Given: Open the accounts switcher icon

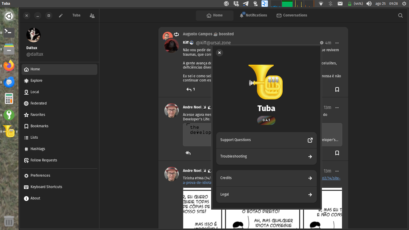Looking at the screenshot, I should point(92,16).
